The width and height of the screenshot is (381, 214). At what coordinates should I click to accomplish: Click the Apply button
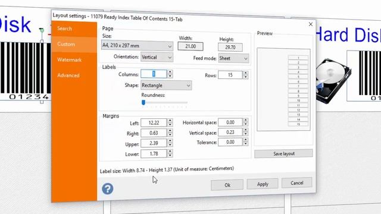click(263, 184)
